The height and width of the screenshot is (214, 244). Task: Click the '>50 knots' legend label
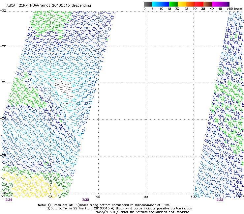[234, 9]
